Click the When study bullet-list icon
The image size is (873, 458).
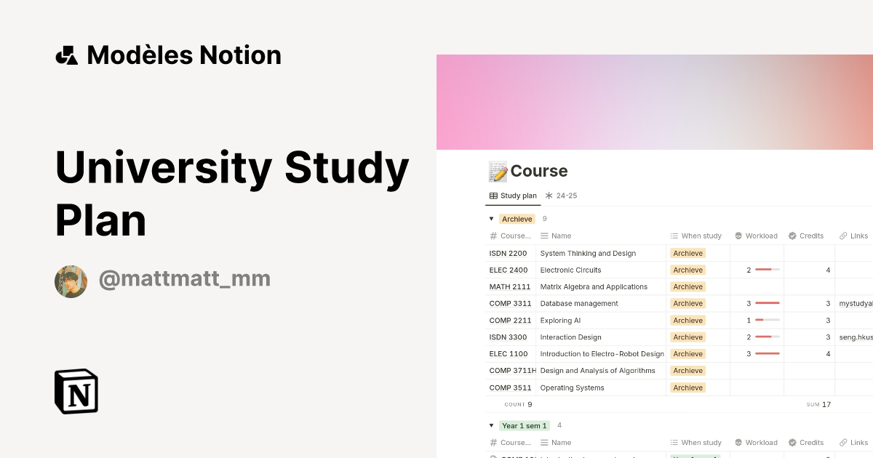point(676,236)
